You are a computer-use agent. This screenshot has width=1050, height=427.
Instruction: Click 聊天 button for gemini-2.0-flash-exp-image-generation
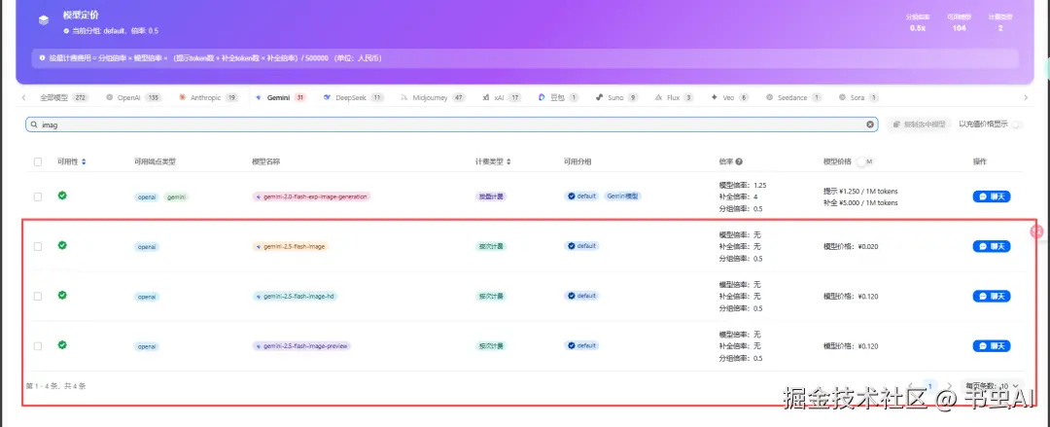[x=991, y=196]
